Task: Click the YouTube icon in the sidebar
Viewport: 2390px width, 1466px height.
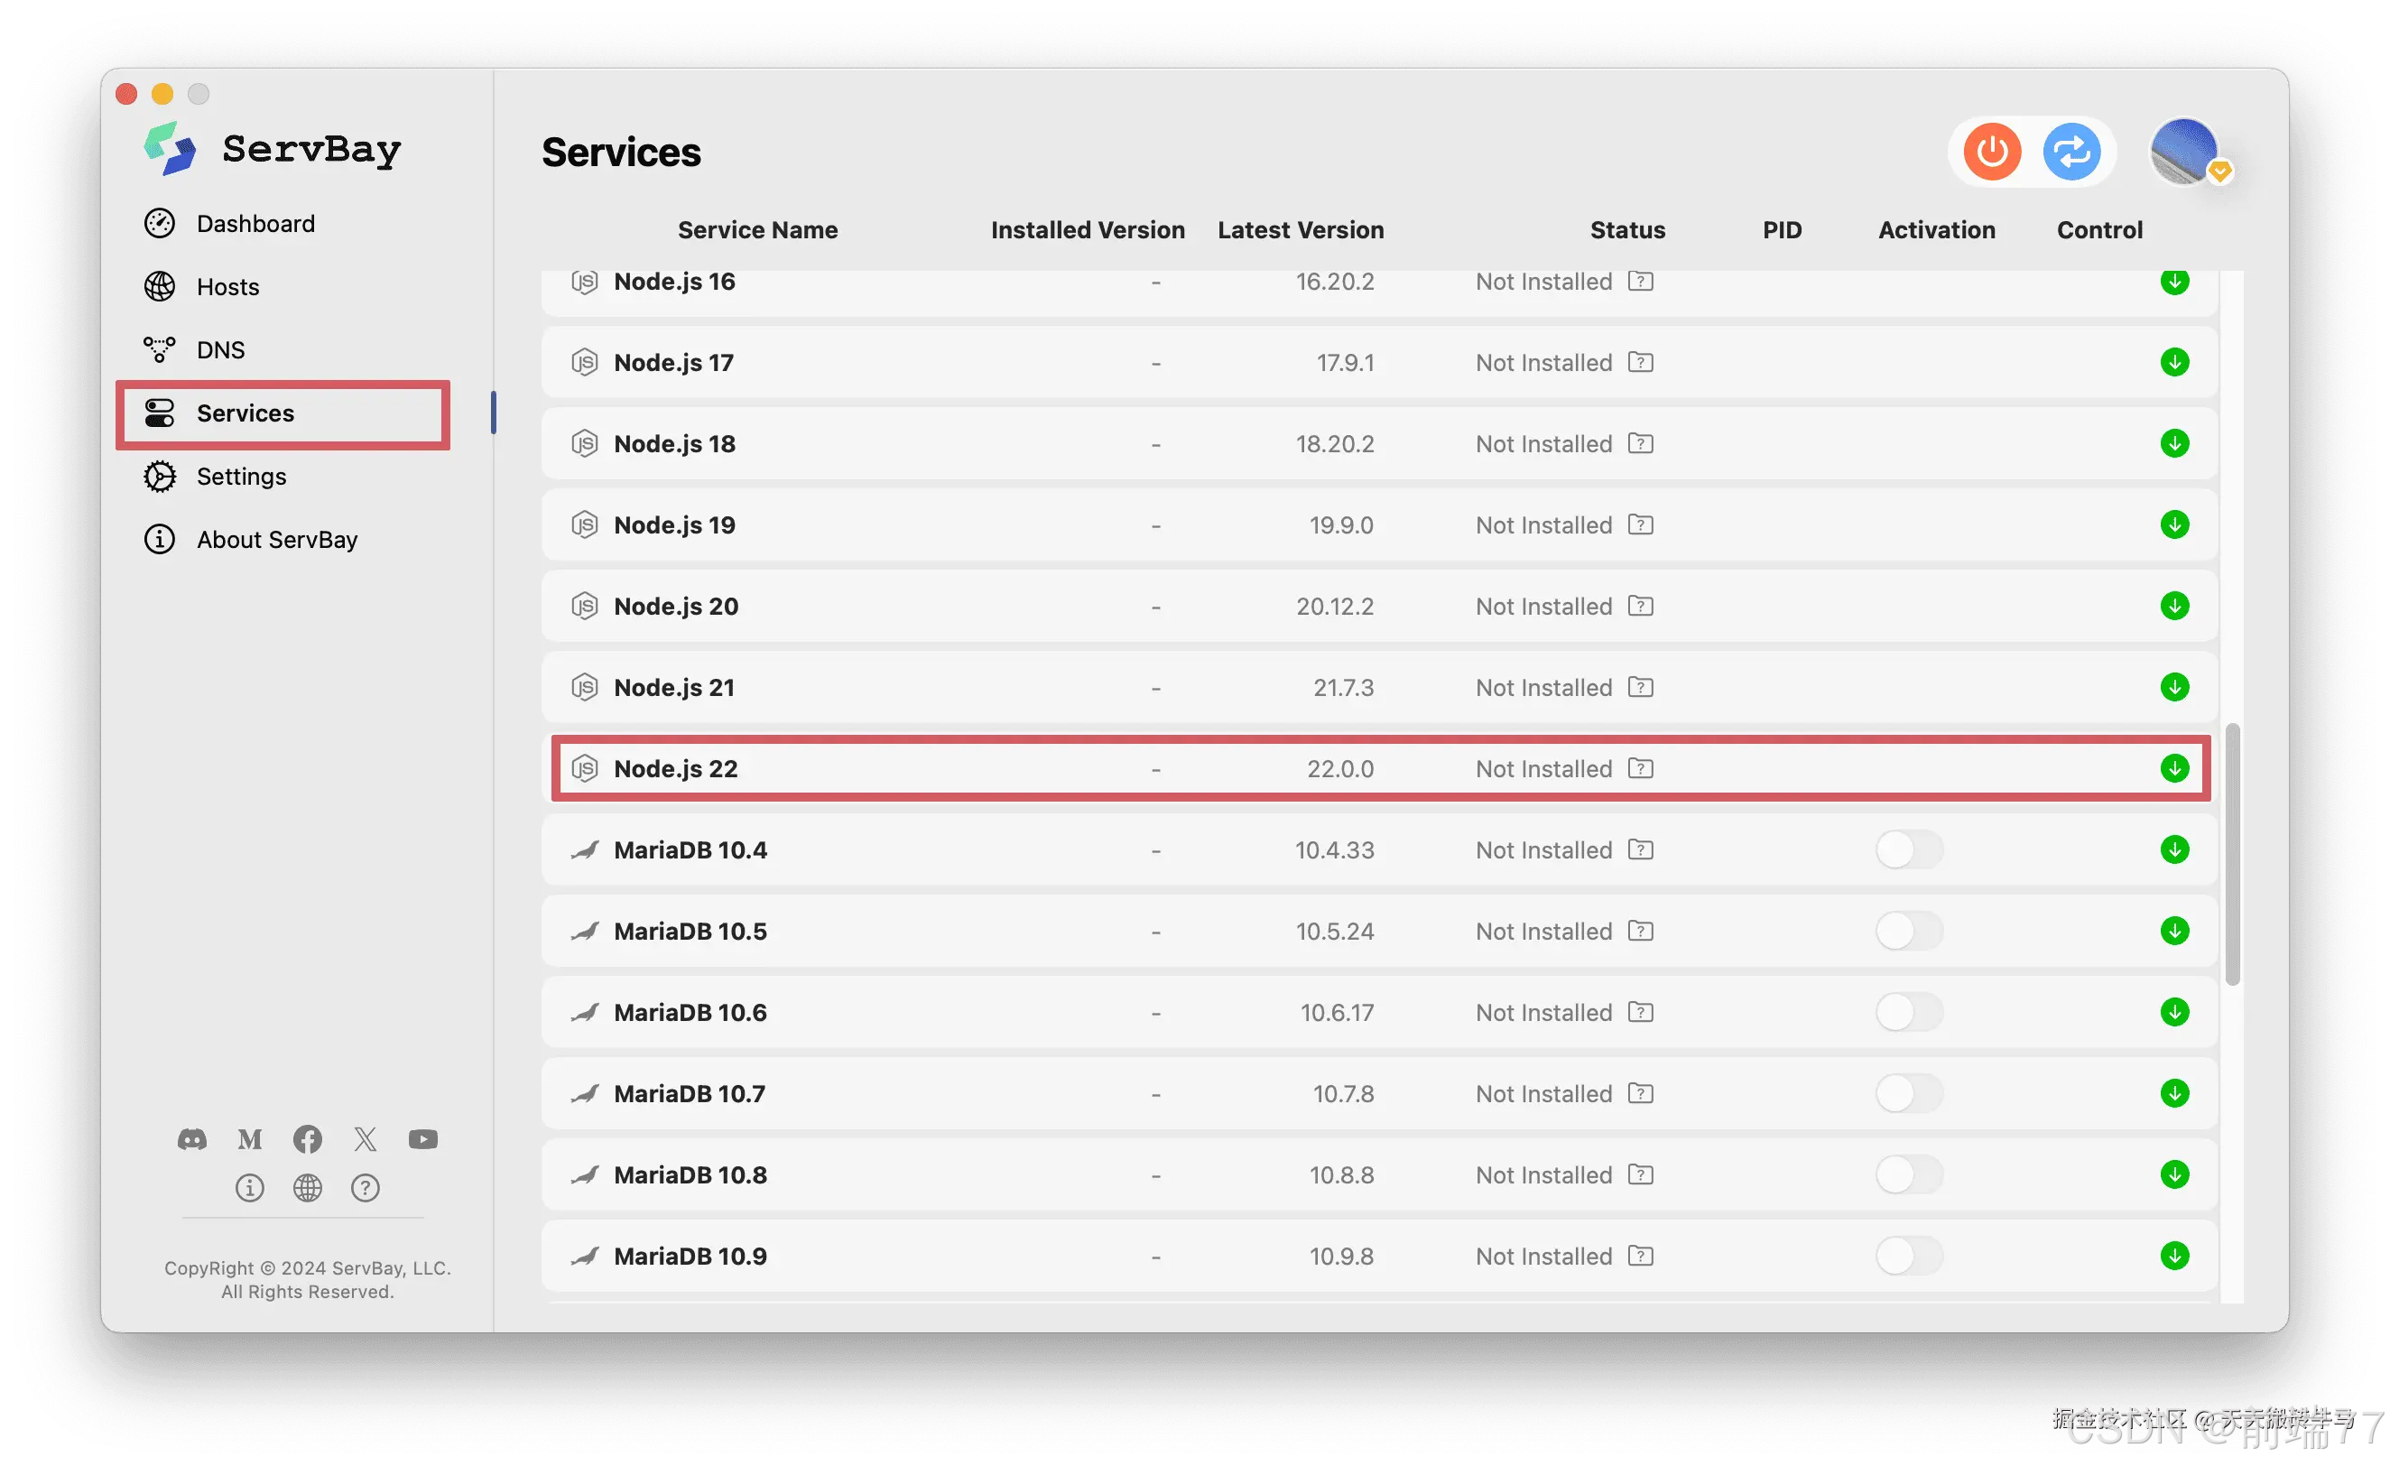Action: [x=423, y=1139]
